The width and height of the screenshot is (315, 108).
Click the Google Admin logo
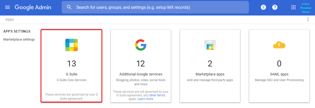(x=33, y=7)
